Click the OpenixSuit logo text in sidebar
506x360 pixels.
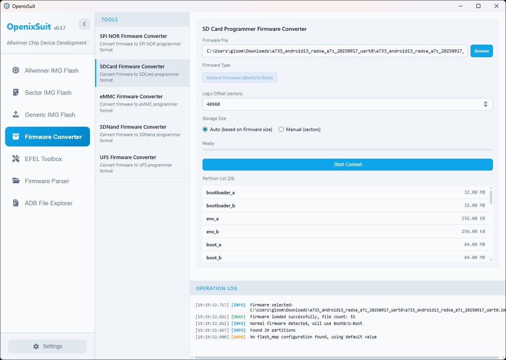point(29,27)
